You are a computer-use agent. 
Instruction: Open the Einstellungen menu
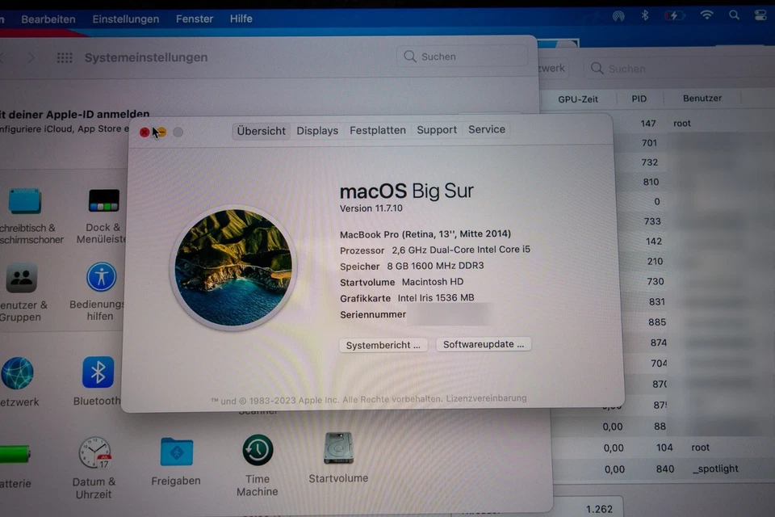tap(126, 19)
